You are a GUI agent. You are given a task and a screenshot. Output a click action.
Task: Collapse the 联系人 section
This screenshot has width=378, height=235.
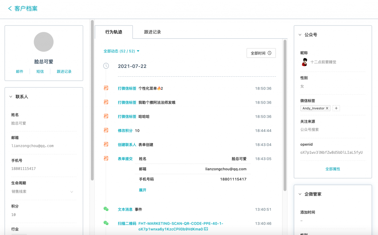point(11,97)
